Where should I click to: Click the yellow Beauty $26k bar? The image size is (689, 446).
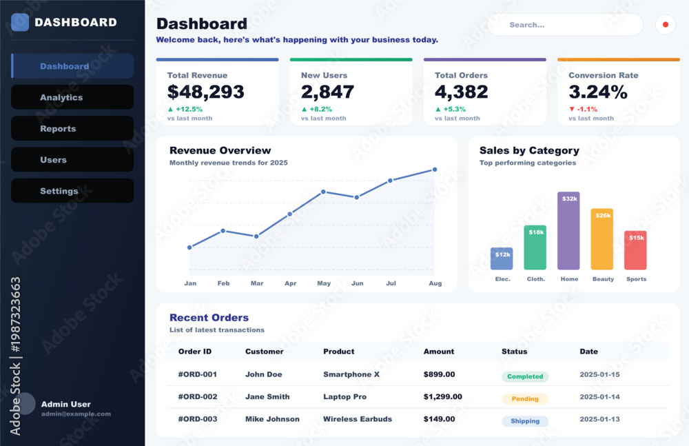602,239
